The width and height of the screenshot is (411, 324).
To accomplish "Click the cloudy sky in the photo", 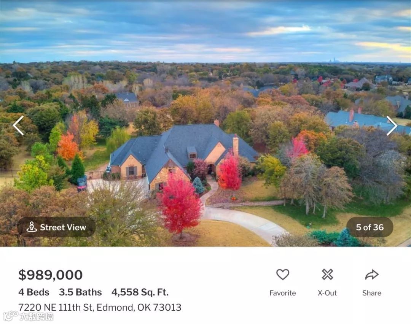I will pyautogui.click(x=205, y=32).
